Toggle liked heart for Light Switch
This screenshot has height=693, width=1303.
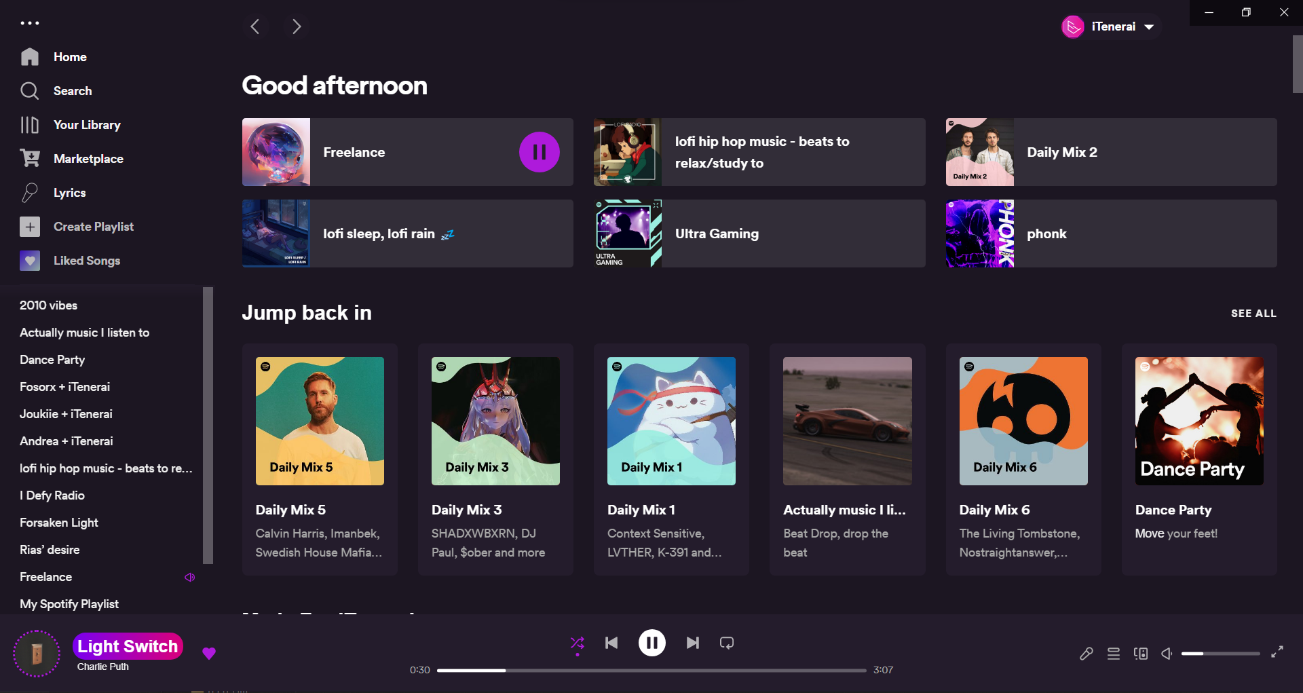pos(209,653)
